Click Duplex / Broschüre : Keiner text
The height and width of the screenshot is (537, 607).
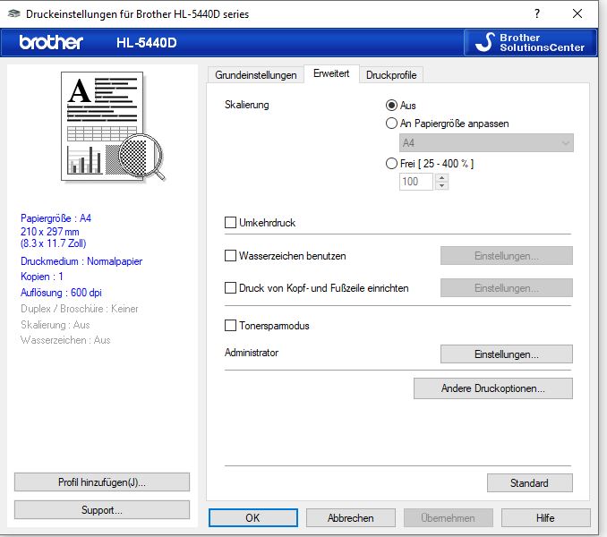pyautogui.click(x=80, y=309)
